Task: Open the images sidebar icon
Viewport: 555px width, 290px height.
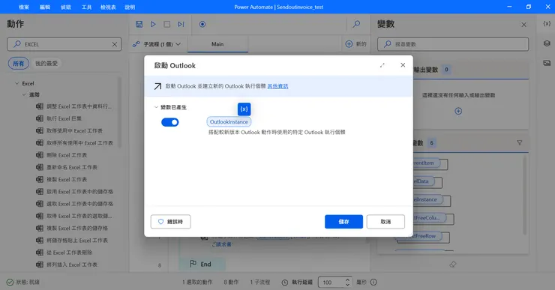Action: [x=547, y=63]
